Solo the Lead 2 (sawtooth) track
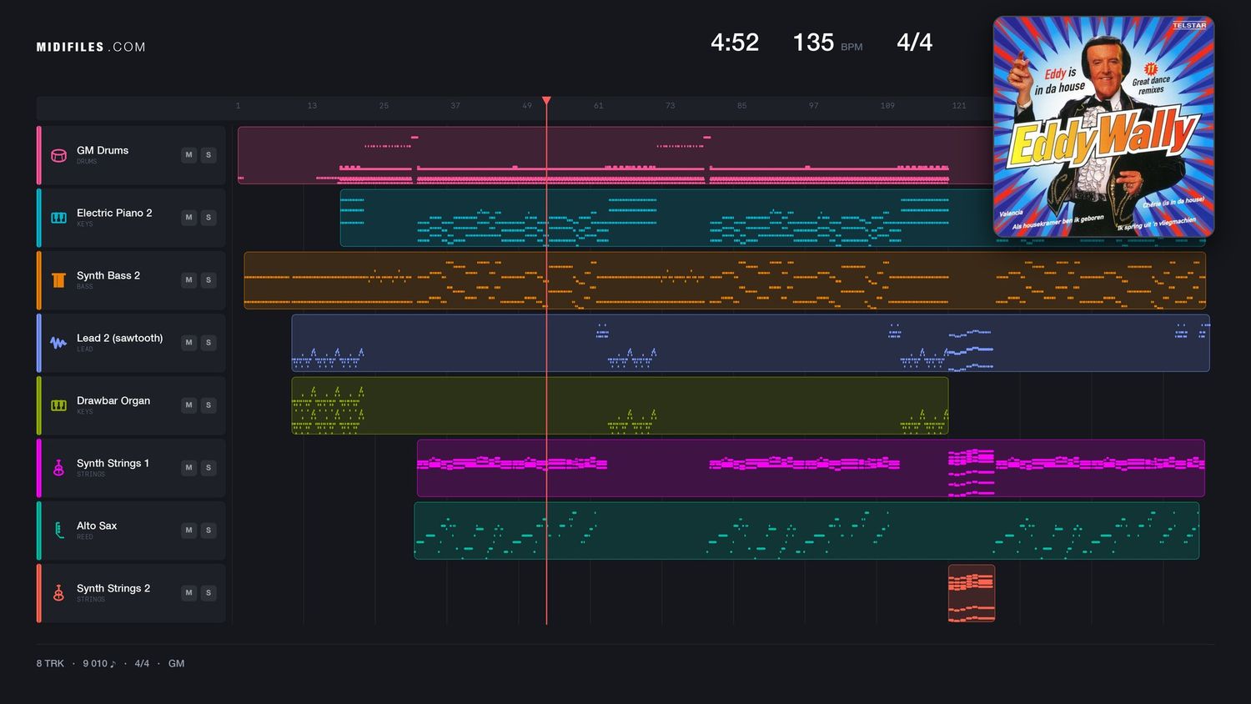The width and height of the screenshot is (1251, 704). point(208,343)
